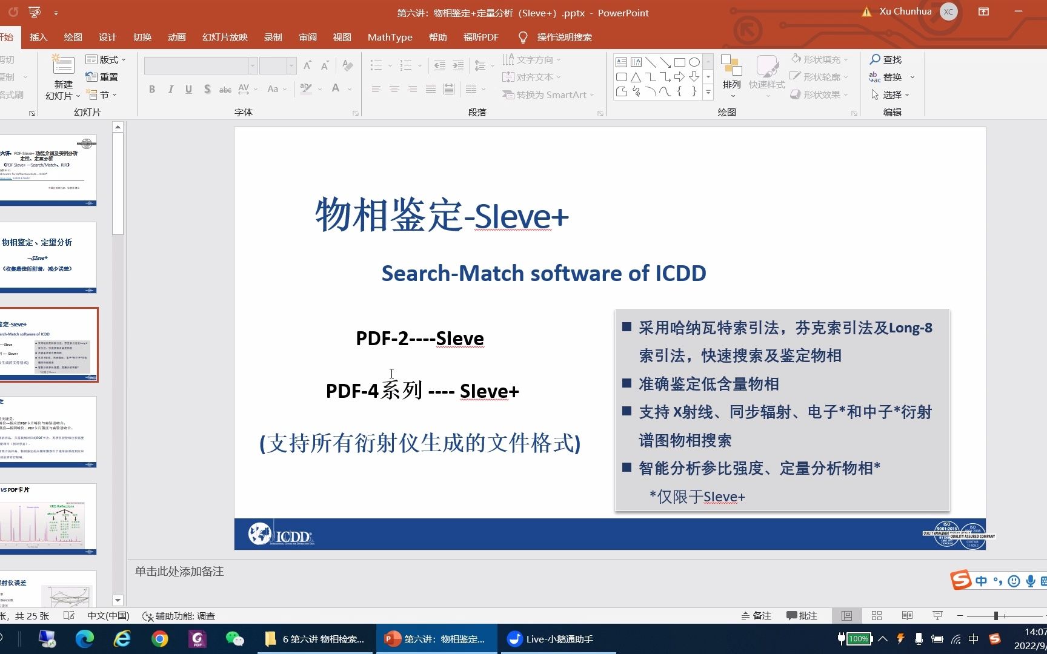The width and height of the screenshot is (1047, 654).
Task: Switch to Slide Sorter view
Action: [877, 615]
